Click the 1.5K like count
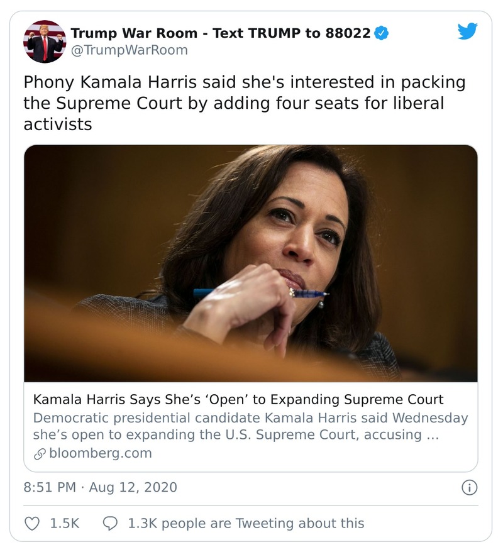The width and height of the screenshot is (503, 552). pos(64,523)
